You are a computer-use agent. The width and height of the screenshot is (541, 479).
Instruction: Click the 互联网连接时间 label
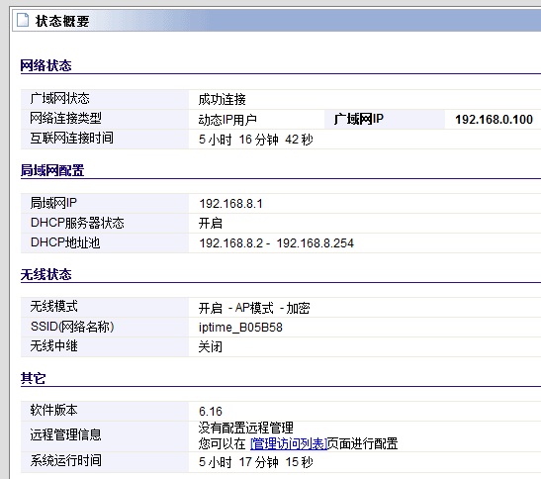pos(71,138)
